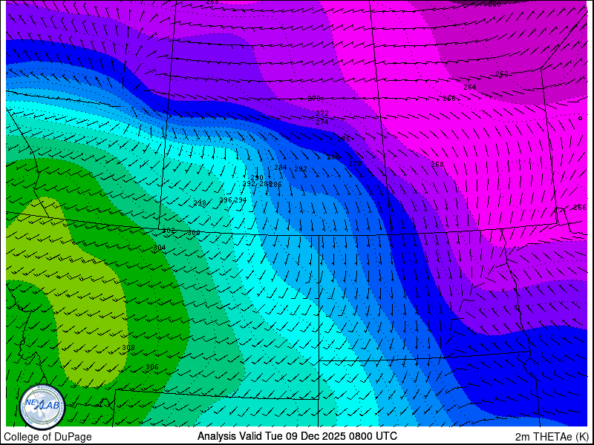This screenshot has width=594, height=445.
Task: Click the 286 contour label
Action: click(x=275, y=184)
